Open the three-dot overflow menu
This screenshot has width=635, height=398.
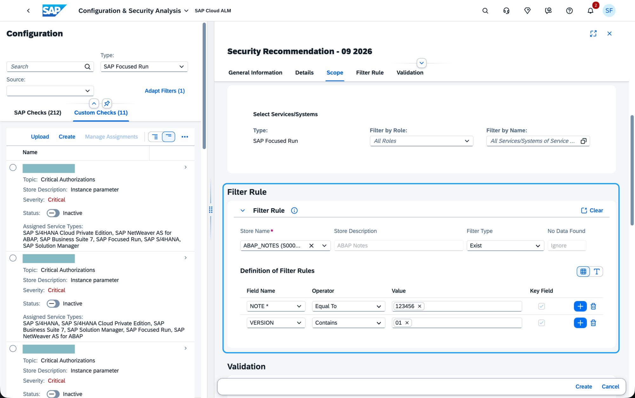click(x=185, y=137)
